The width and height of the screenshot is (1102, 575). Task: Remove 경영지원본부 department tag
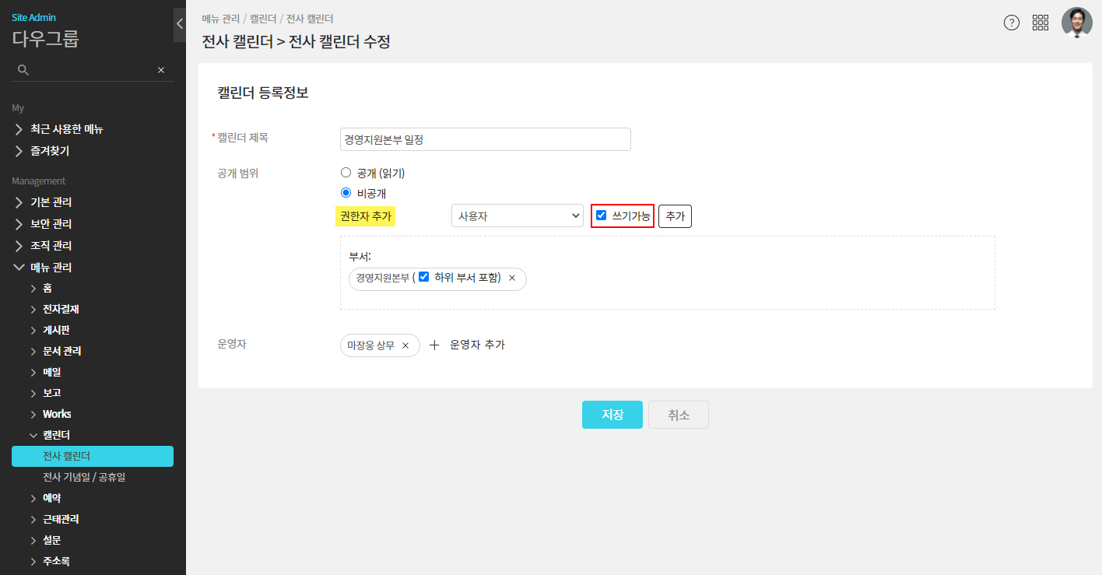[x=512, y=278]
